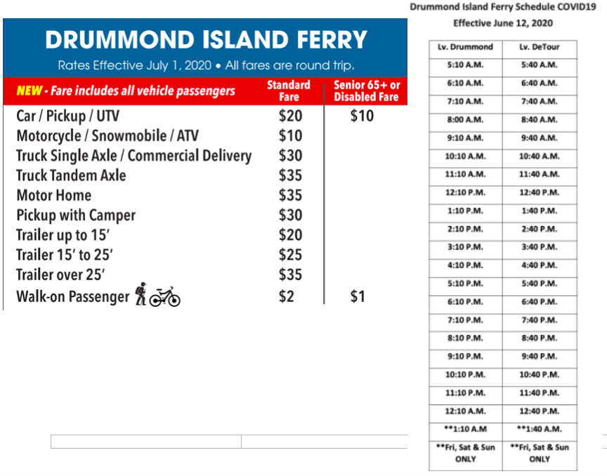Viewport: 607px width, 476px height.
Task: Click the Lv. Drummond column header
Action: click(465, 47)
